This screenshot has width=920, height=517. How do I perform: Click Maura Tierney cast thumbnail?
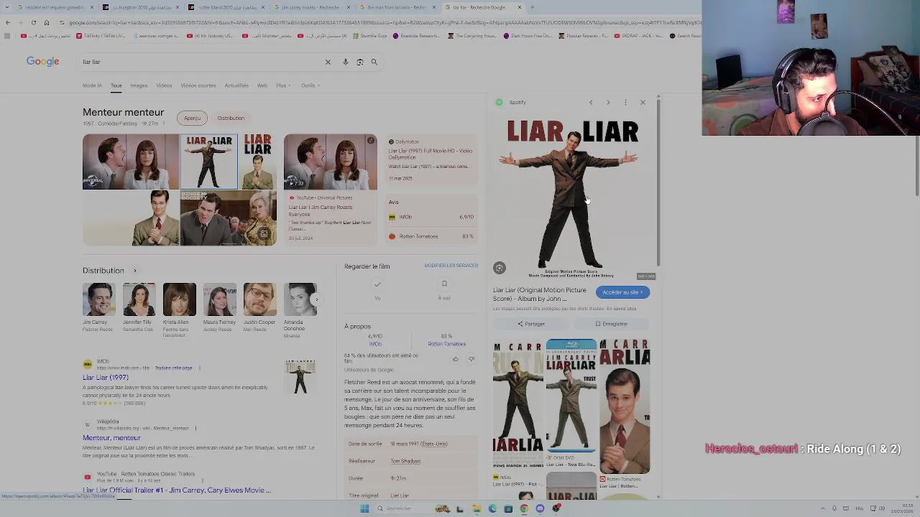[219, 299]
